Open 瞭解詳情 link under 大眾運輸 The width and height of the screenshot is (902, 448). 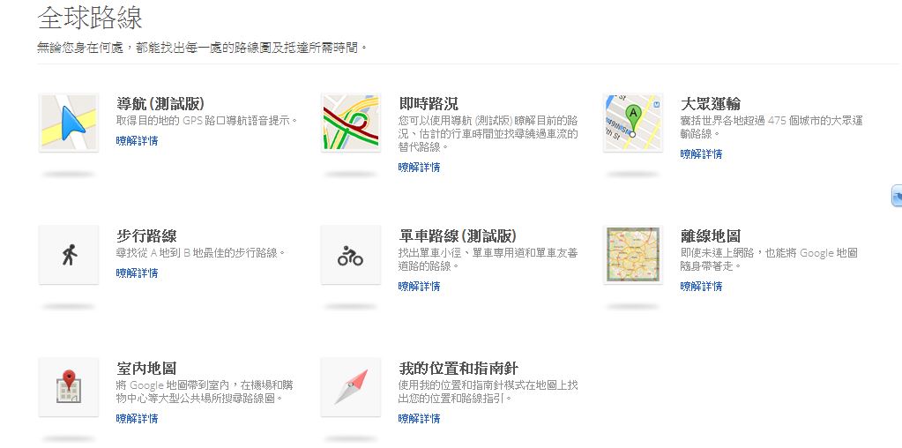[701, 154]
